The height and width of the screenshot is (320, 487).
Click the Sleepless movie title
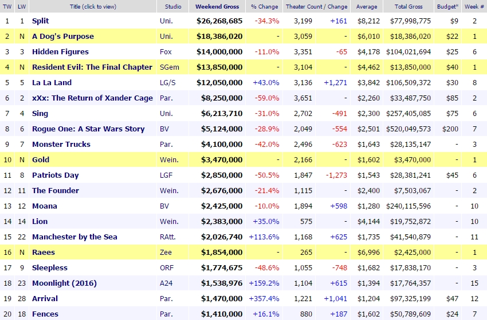[50, 268]
